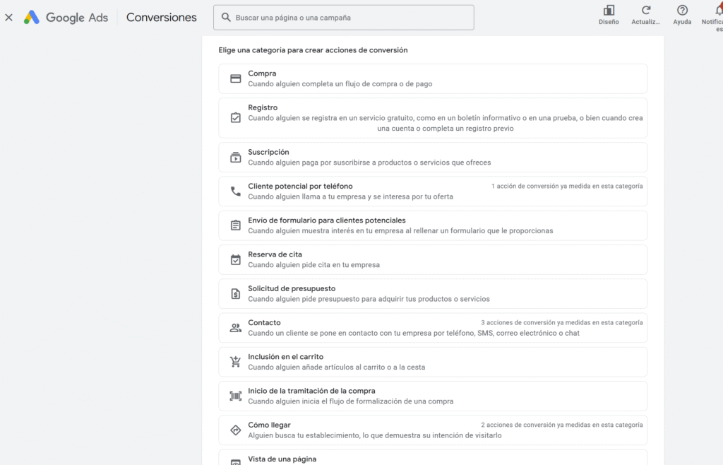Choose the Vista de una página title
723x465 pixels.
pos(282,459)
